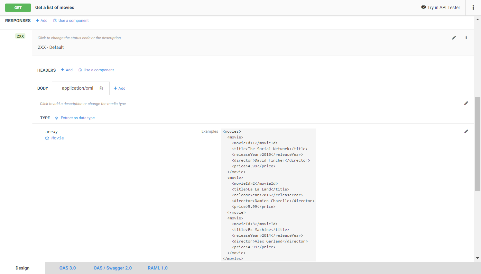Open the 2XX response kebab menu
This screenshot has height=274, width=481.
tap(466, 38)
